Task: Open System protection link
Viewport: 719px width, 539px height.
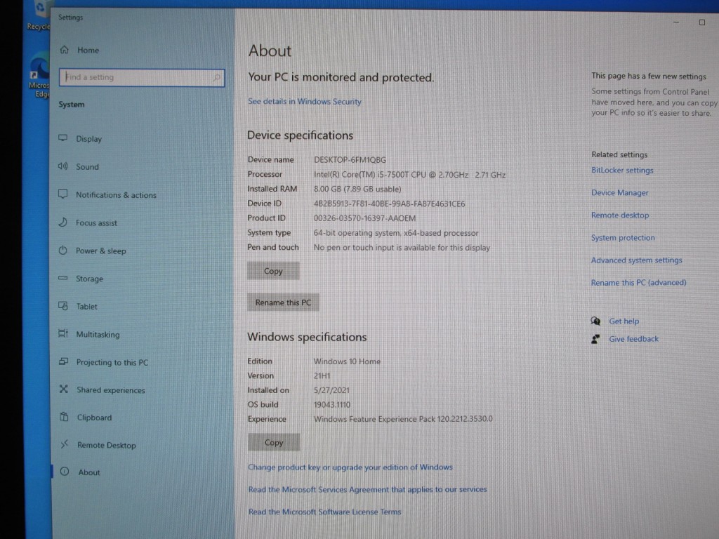Action: (x=623, y=237)
